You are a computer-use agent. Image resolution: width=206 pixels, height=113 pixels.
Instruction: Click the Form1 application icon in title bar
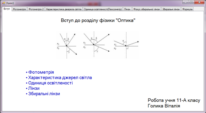point(4,3)
